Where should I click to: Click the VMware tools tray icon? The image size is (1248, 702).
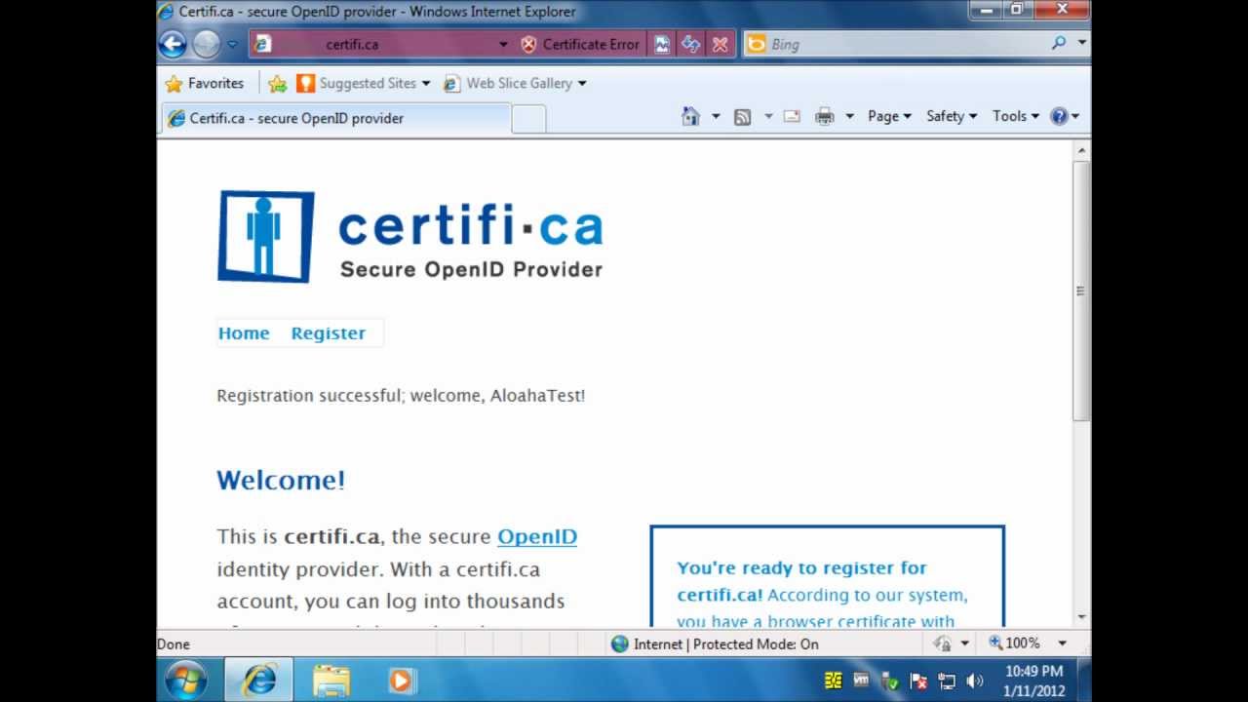click(861, 680)
